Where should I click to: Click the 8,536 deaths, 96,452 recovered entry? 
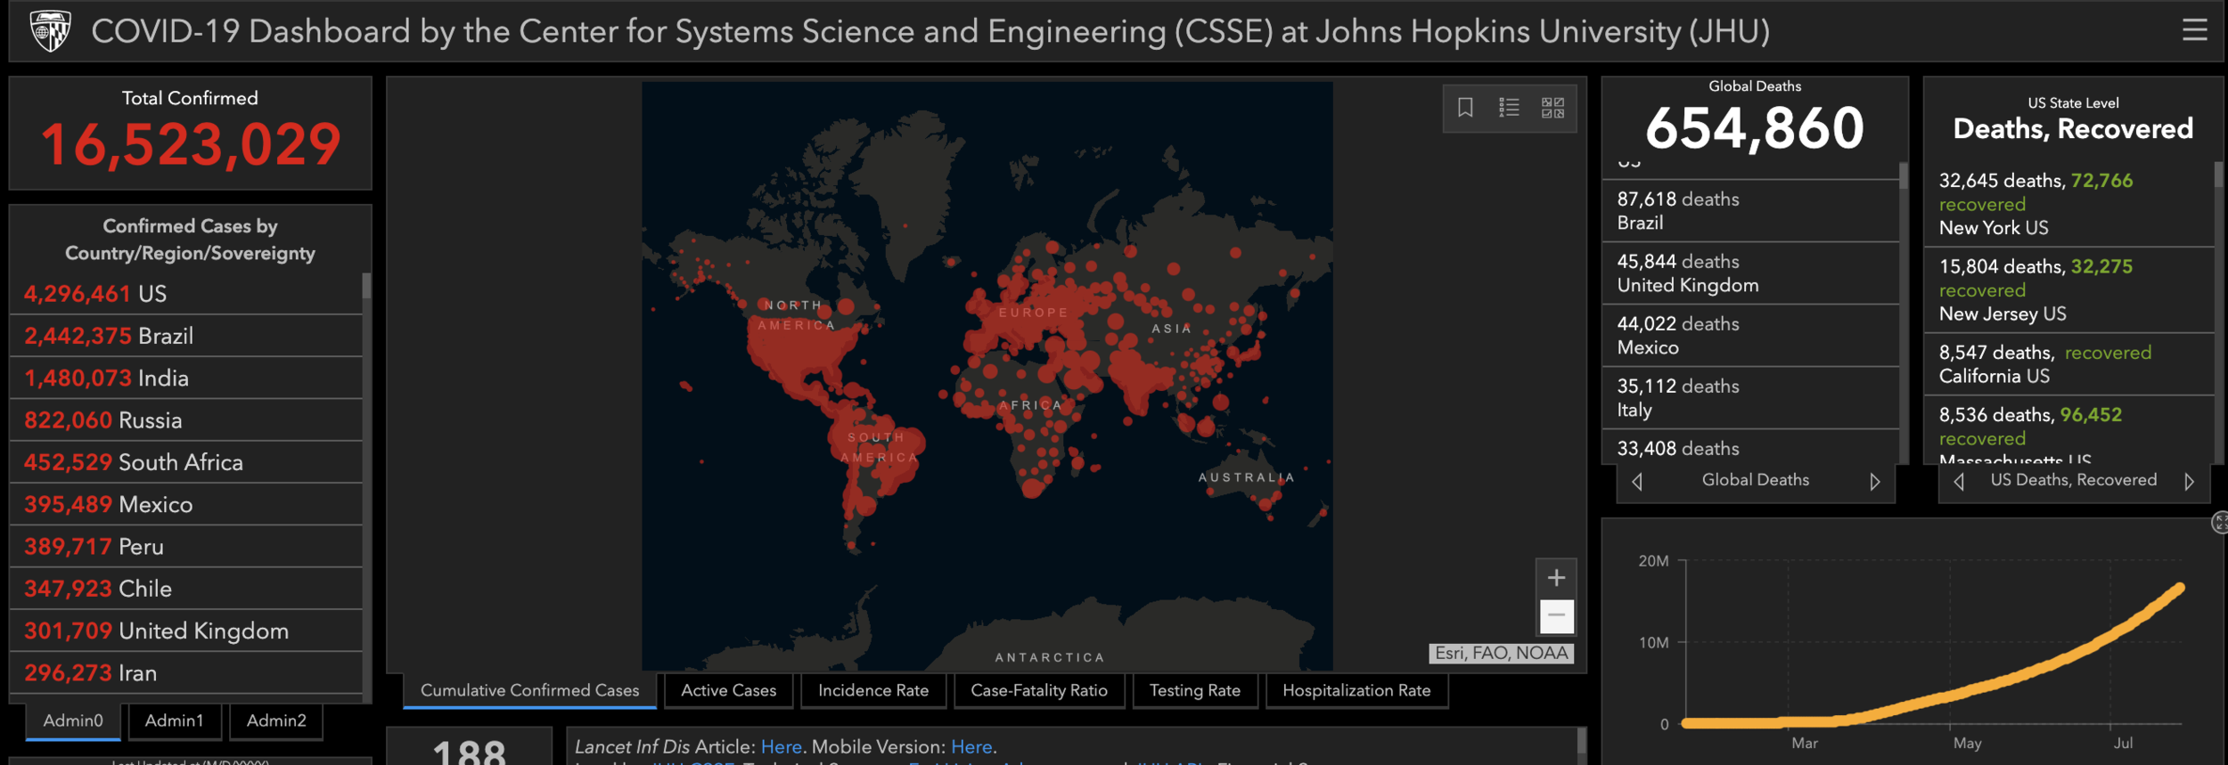2069,430
